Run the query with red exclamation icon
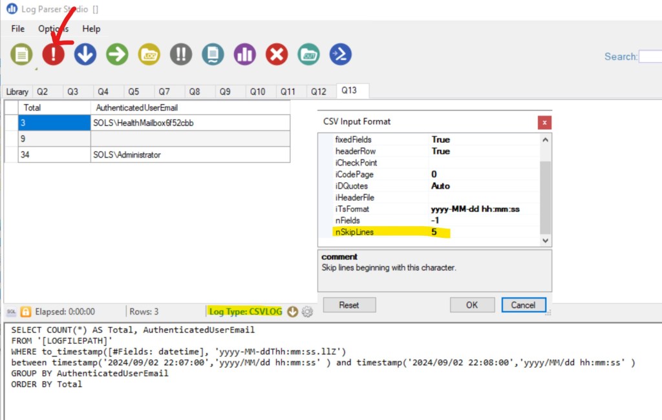Viewport: 662px width, 420px height. point(54,54)
